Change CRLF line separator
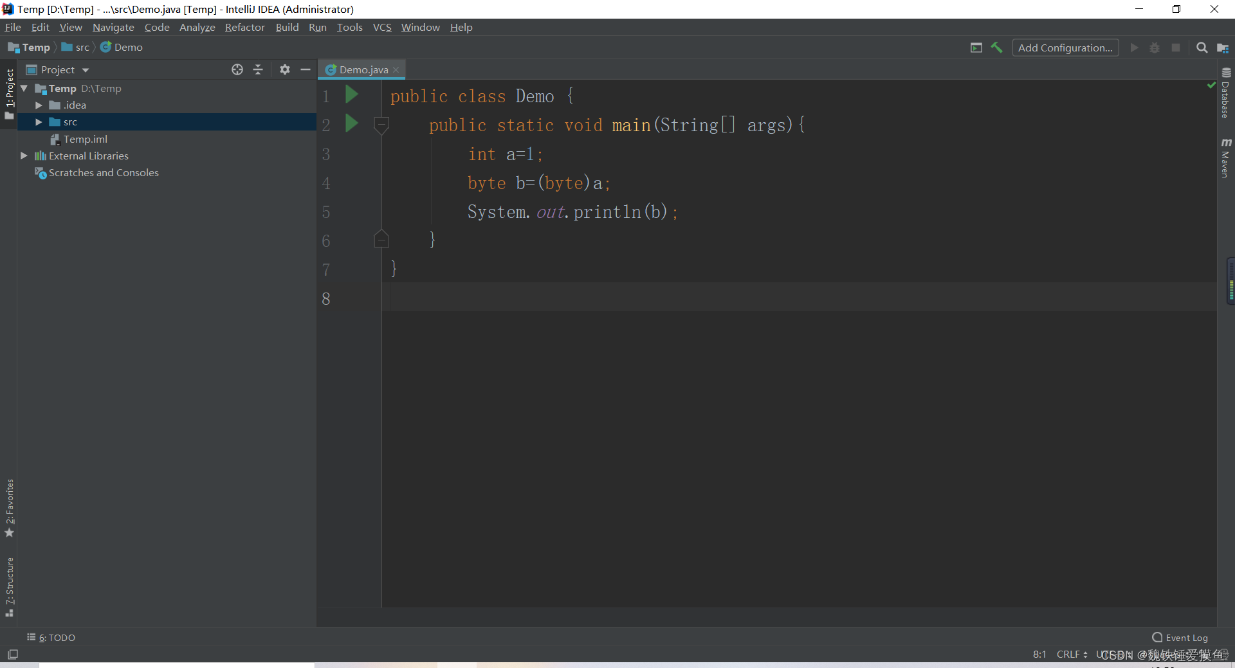 click(x=1072, y=654)
